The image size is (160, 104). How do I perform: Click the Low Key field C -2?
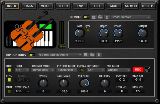pos(122,79)
